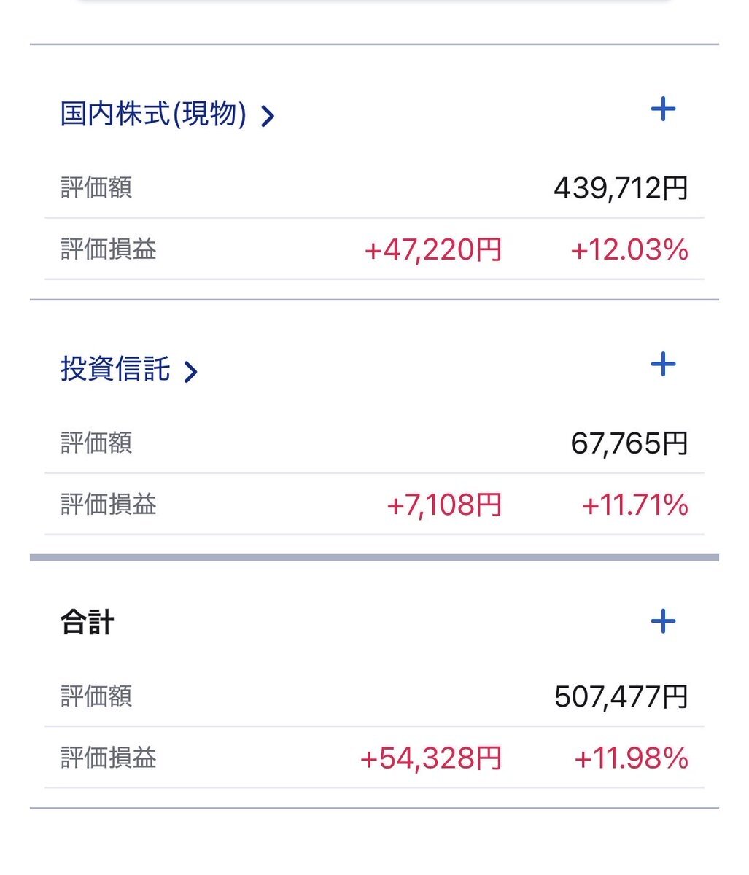Image resolution: width=749 pixels, height=875 pixels.
Task: Click the arrow beside 投資信託
Action: coord(190,372)
